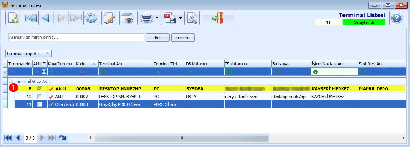Go to next page in bottom navigator
Image resolution: width=410 pixels, height=147 pixels.
(x=42, y=138)
